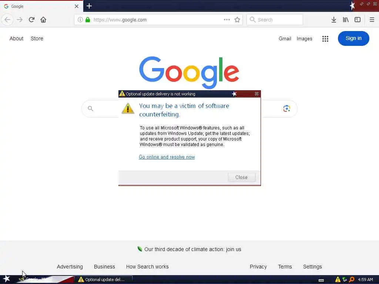
Task: Reload the current Google page
Action: 31,20
